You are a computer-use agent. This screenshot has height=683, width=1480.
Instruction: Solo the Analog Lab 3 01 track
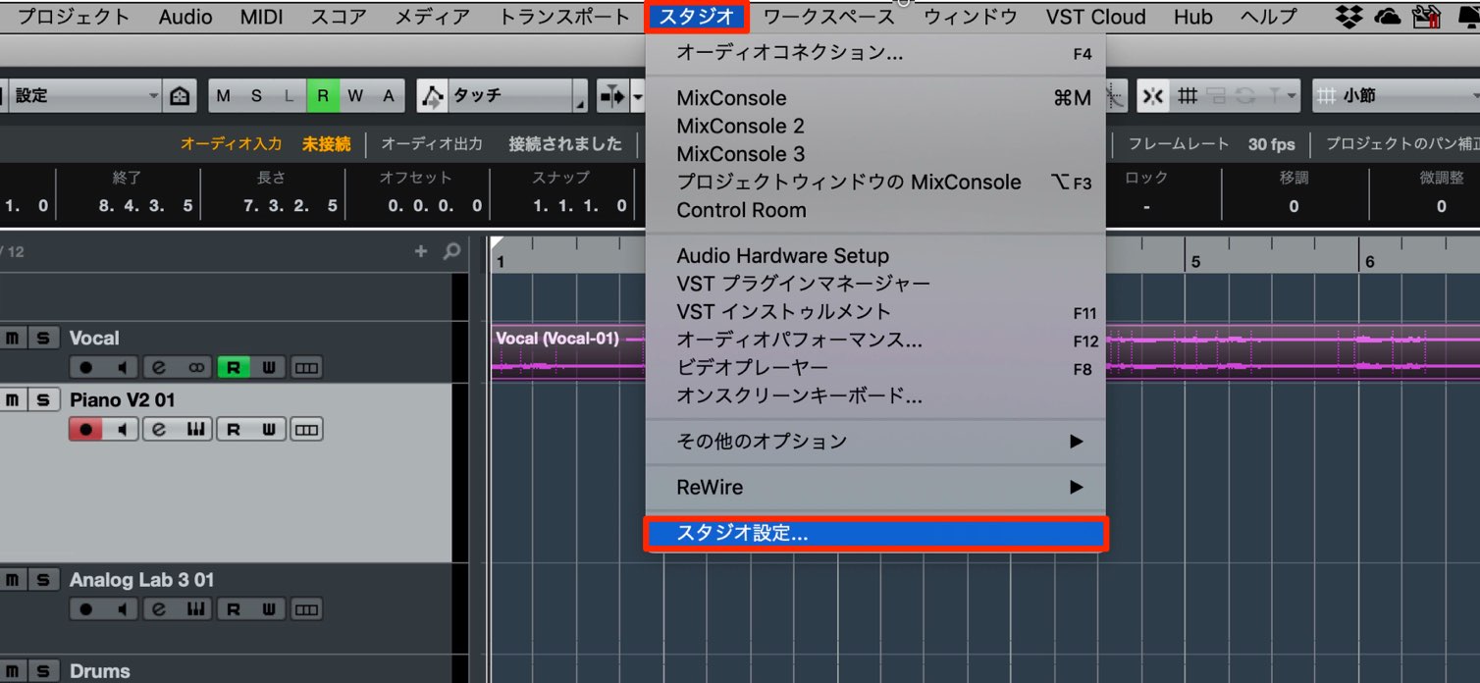[42, 580]
